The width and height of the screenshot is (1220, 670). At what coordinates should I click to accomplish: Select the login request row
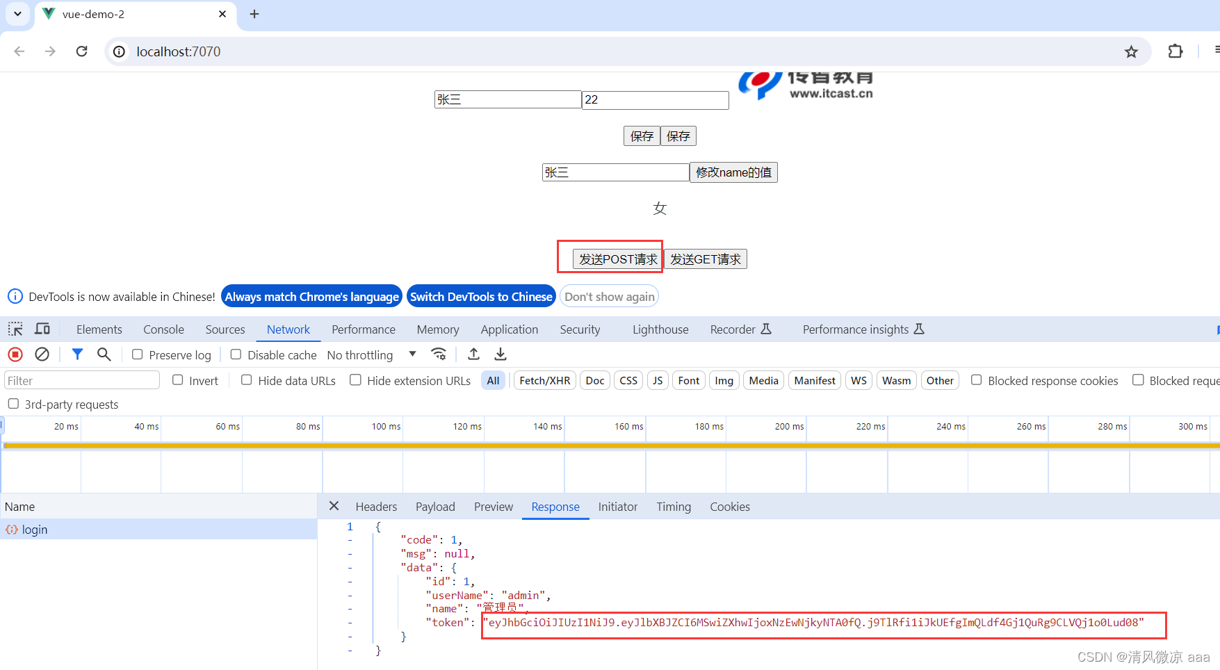pyautogui.click(x=158, y=530)
